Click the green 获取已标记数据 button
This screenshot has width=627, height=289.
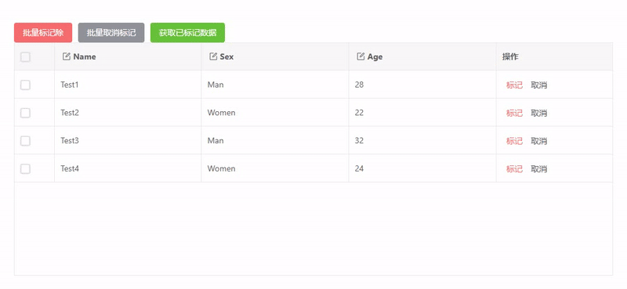pyautogui.click(x=187, y=32)
